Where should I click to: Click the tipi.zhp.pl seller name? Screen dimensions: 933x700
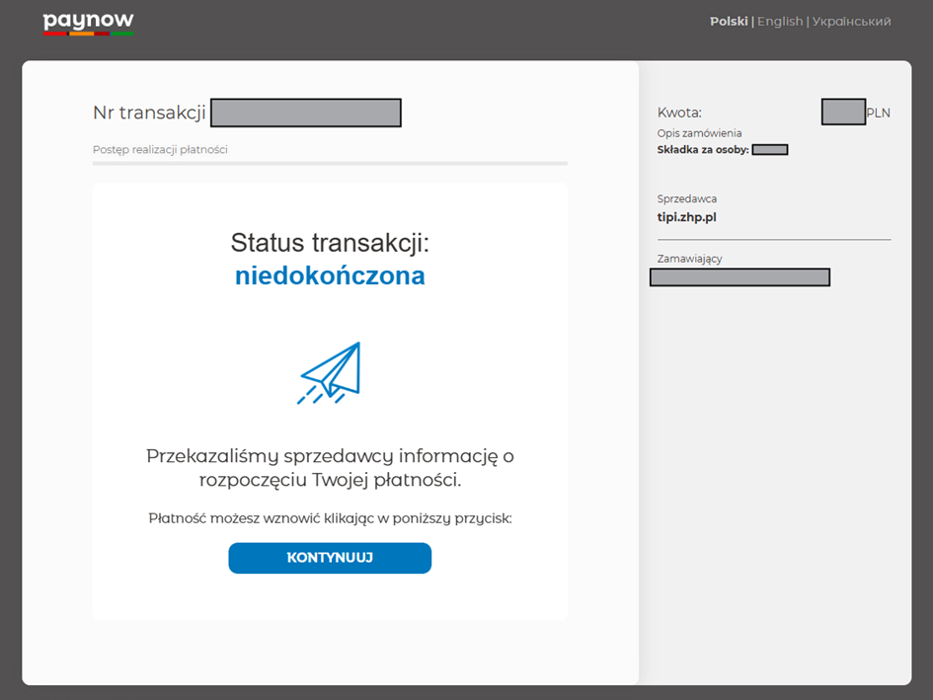[686, 217]
